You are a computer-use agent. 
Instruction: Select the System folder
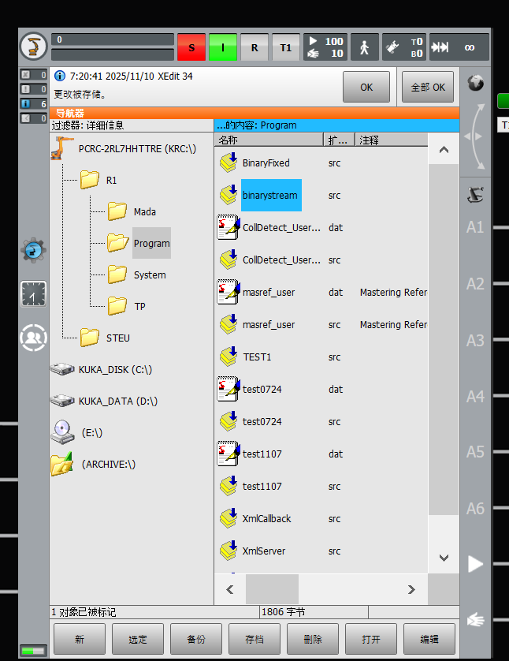(150, 274)
